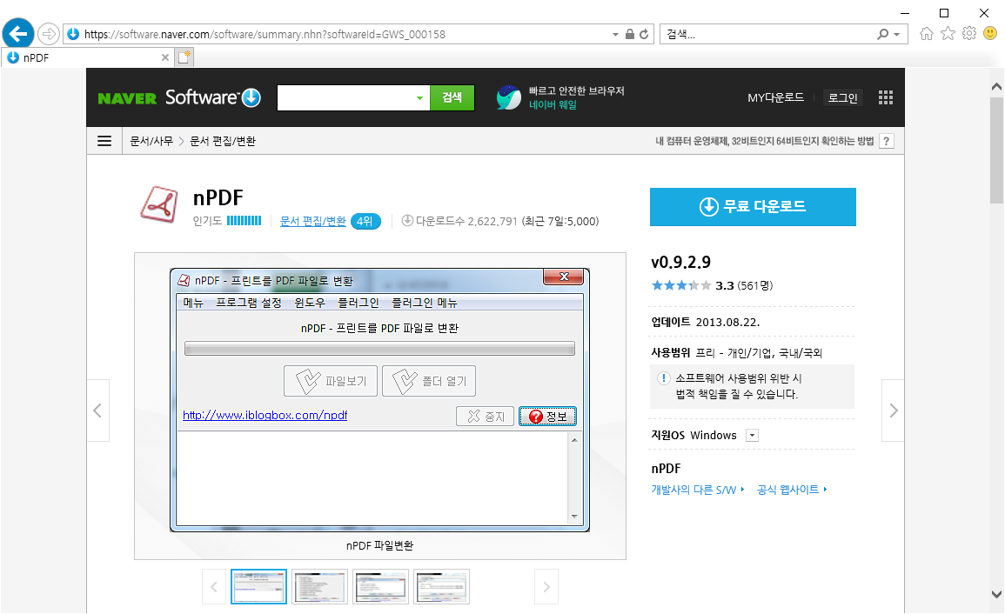
Task: Click the page scrollbar up arrow
Action: click(996, 86)
